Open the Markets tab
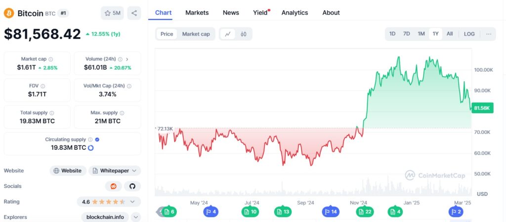The height and width of the screenshot is (222, 506). [197, 13]
